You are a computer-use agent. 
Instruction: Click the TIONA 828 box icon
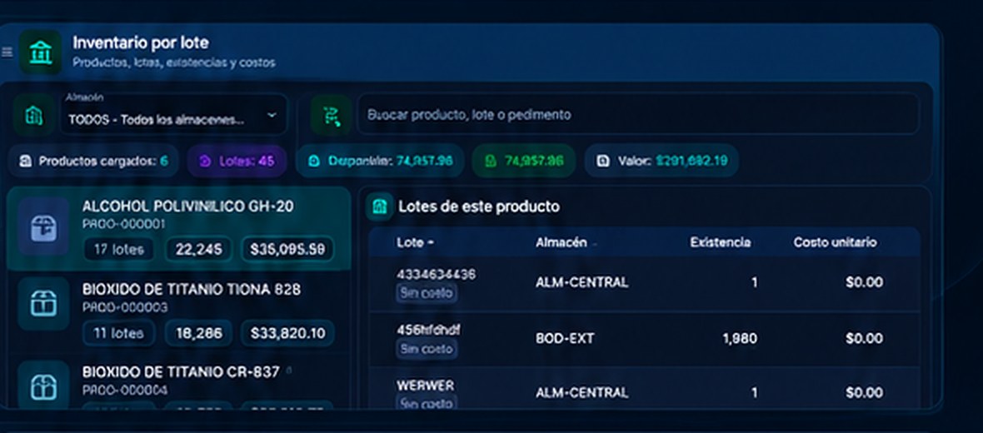pos(43,304)
